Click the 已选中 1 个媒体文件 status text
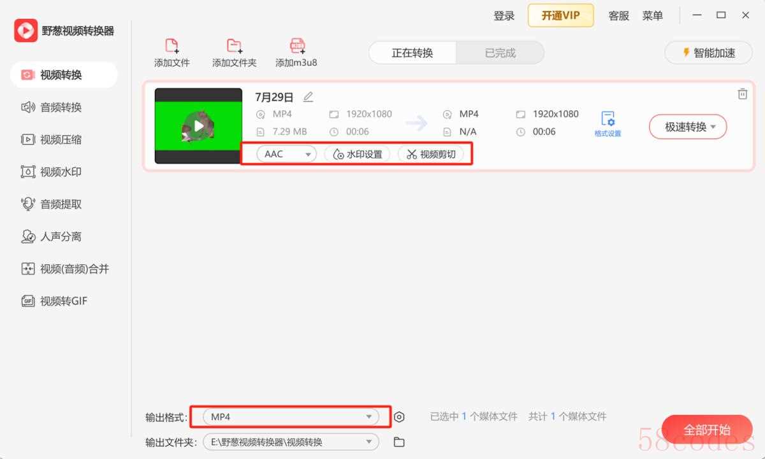This screenshot has height=459, width=765. coord(474,416)
